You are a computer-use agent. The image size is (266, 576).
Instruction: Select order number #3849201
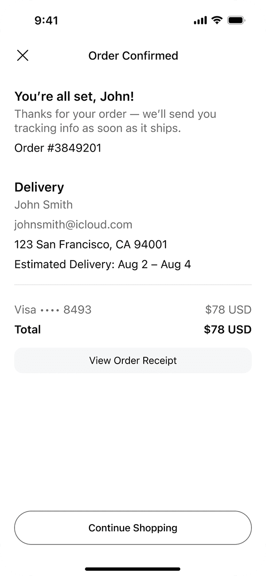click(x=58, y=148)
